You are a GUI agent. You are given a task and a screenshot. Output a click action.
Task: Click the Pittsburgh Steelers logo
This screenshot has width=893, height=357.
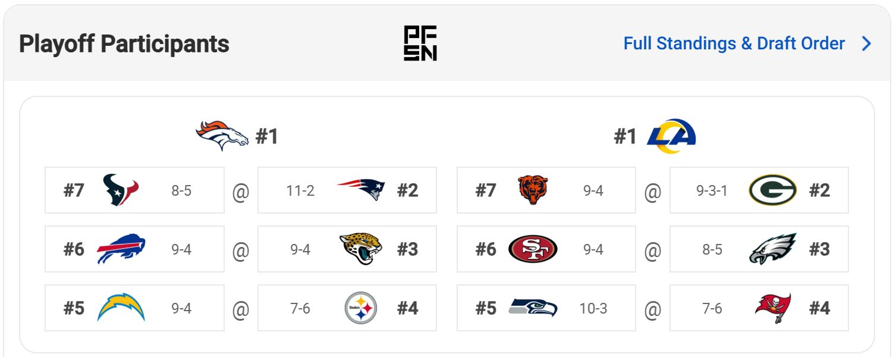(361, 308)
